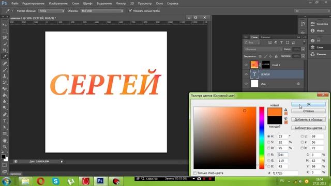Click the Отмена button
Screen dimensions: 331x186
tap(308, 111)
